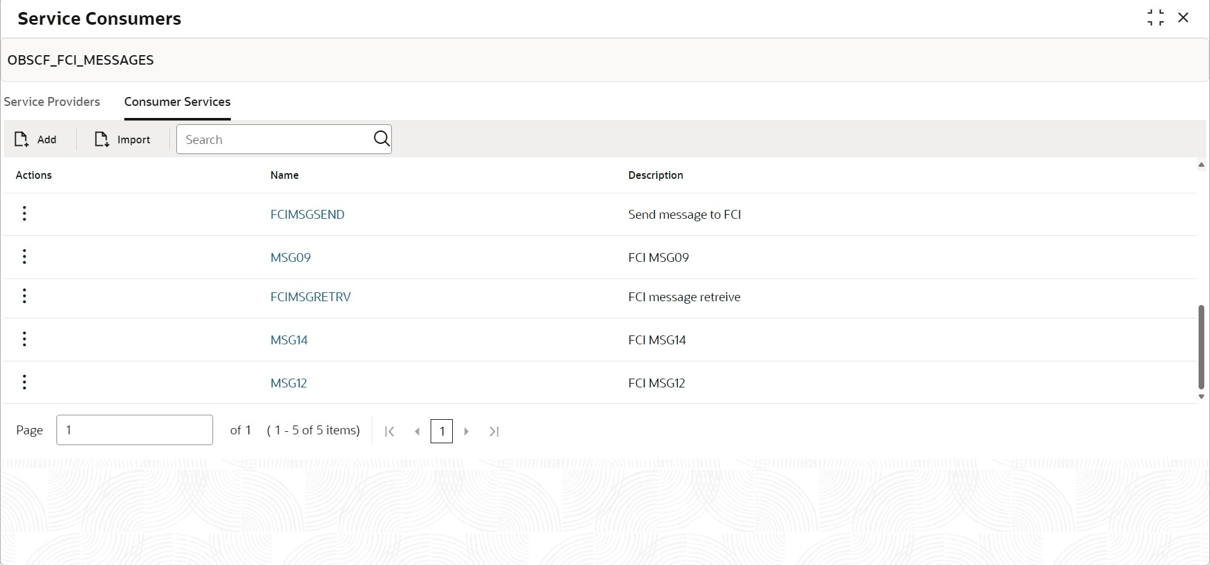Select 'FCI MSG12' description cell
This screenshot has height=565, width=1210.
click(656, 383)
